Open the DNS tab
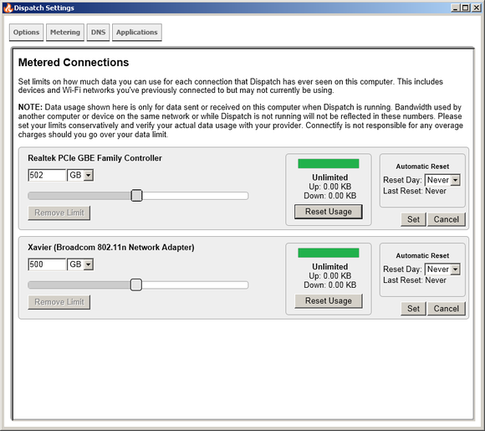The height and width of the screenshot is (431, 485). click(x=98, y=32)
